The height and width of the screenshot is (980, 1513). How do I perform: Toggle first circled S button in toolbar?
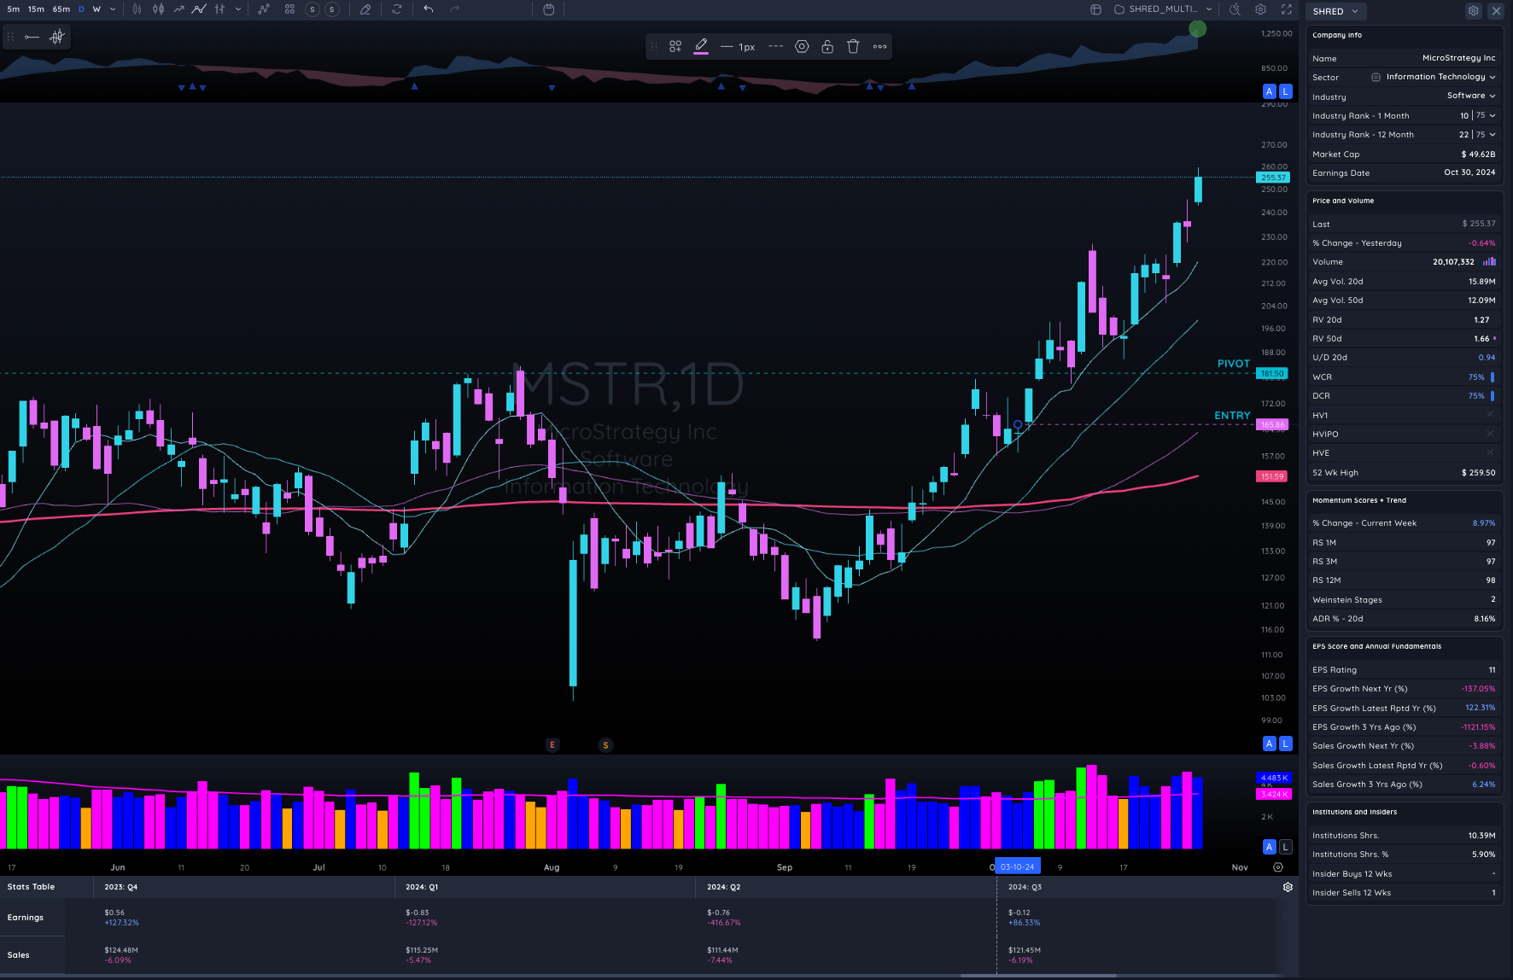313,9
